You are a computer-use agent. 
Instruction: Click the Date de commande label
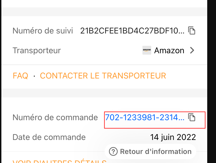tap(49, 137)
